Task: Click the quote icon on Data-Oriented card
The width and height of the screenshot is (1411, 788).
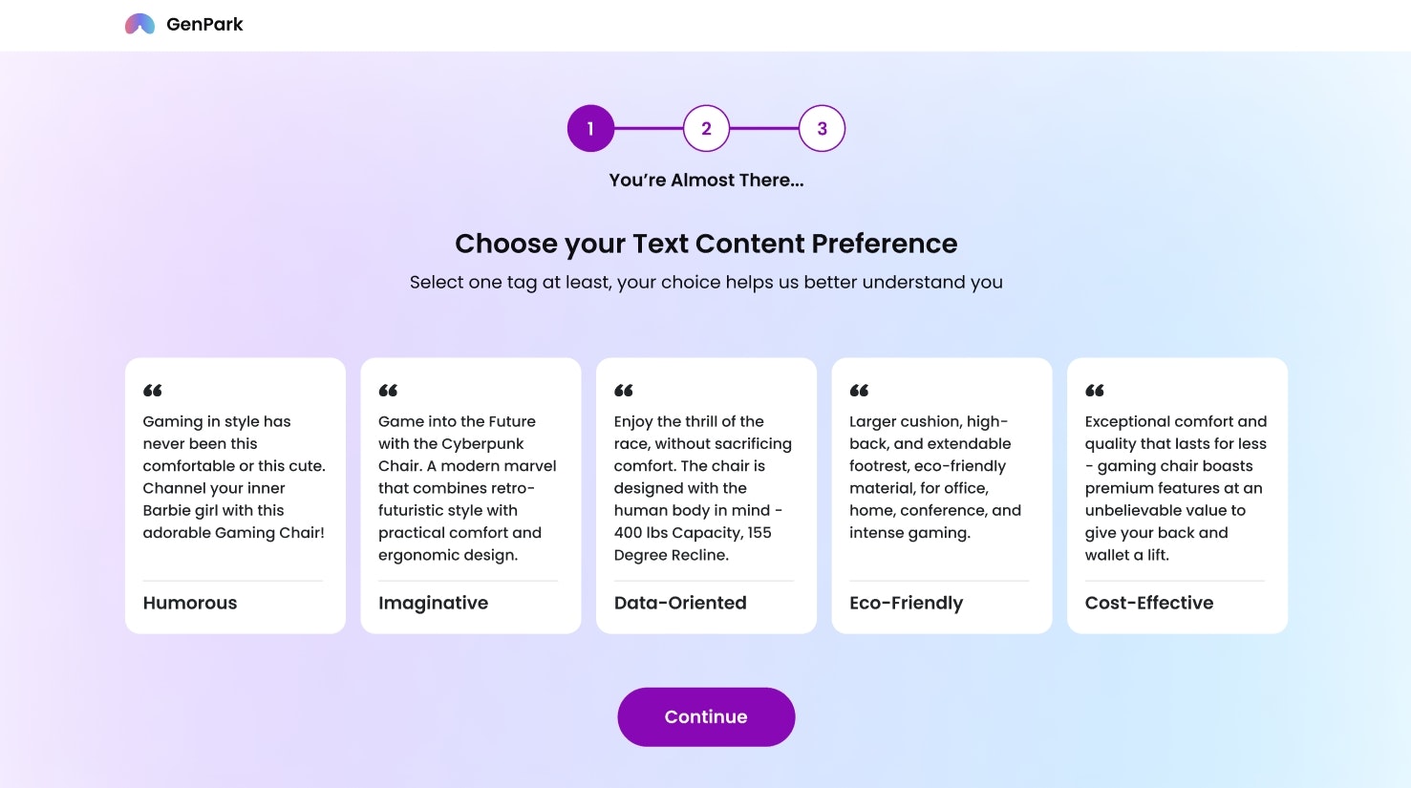Action: (x=624, y=391)
